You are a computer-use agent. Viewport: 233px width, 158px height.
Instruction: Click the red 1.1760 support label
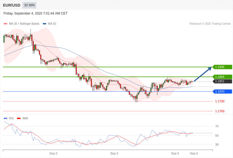pos(220,111)
